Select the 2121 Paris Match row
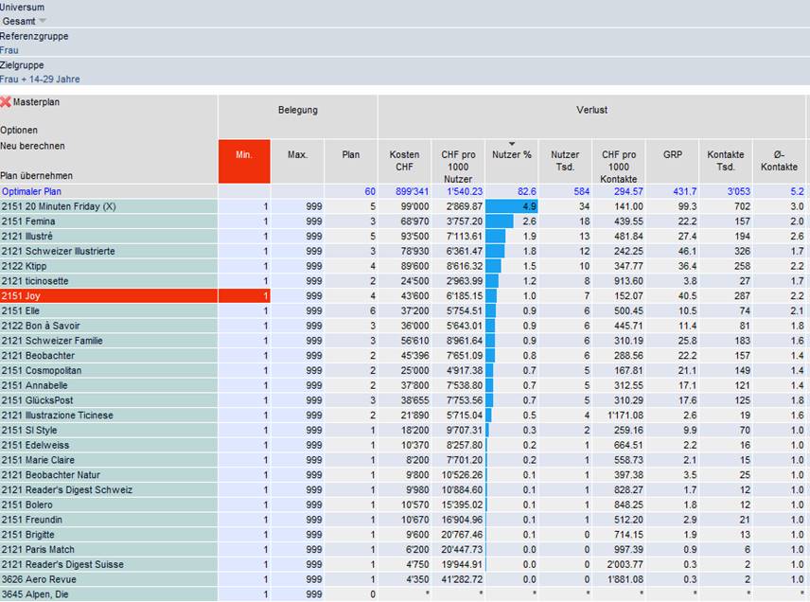This screenshot has height=602, width=810. click(109, 550)
